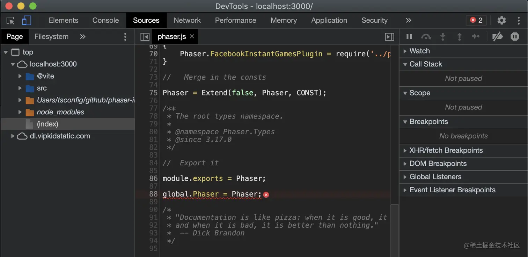Click the localhost:3000 cloud icon
528x257 pixels.
22,64
